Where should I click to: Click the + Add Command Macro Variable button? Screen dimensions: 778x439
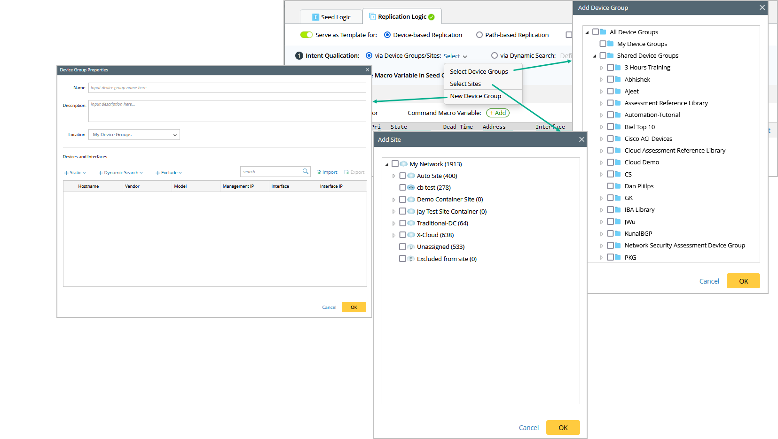pos(498,113)
